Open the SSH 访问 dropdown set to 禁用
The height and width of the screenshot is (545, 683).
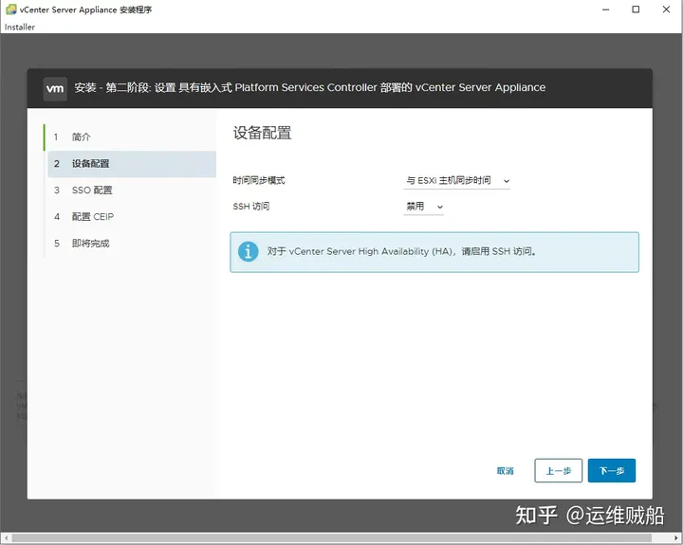(x=424, y=207)
